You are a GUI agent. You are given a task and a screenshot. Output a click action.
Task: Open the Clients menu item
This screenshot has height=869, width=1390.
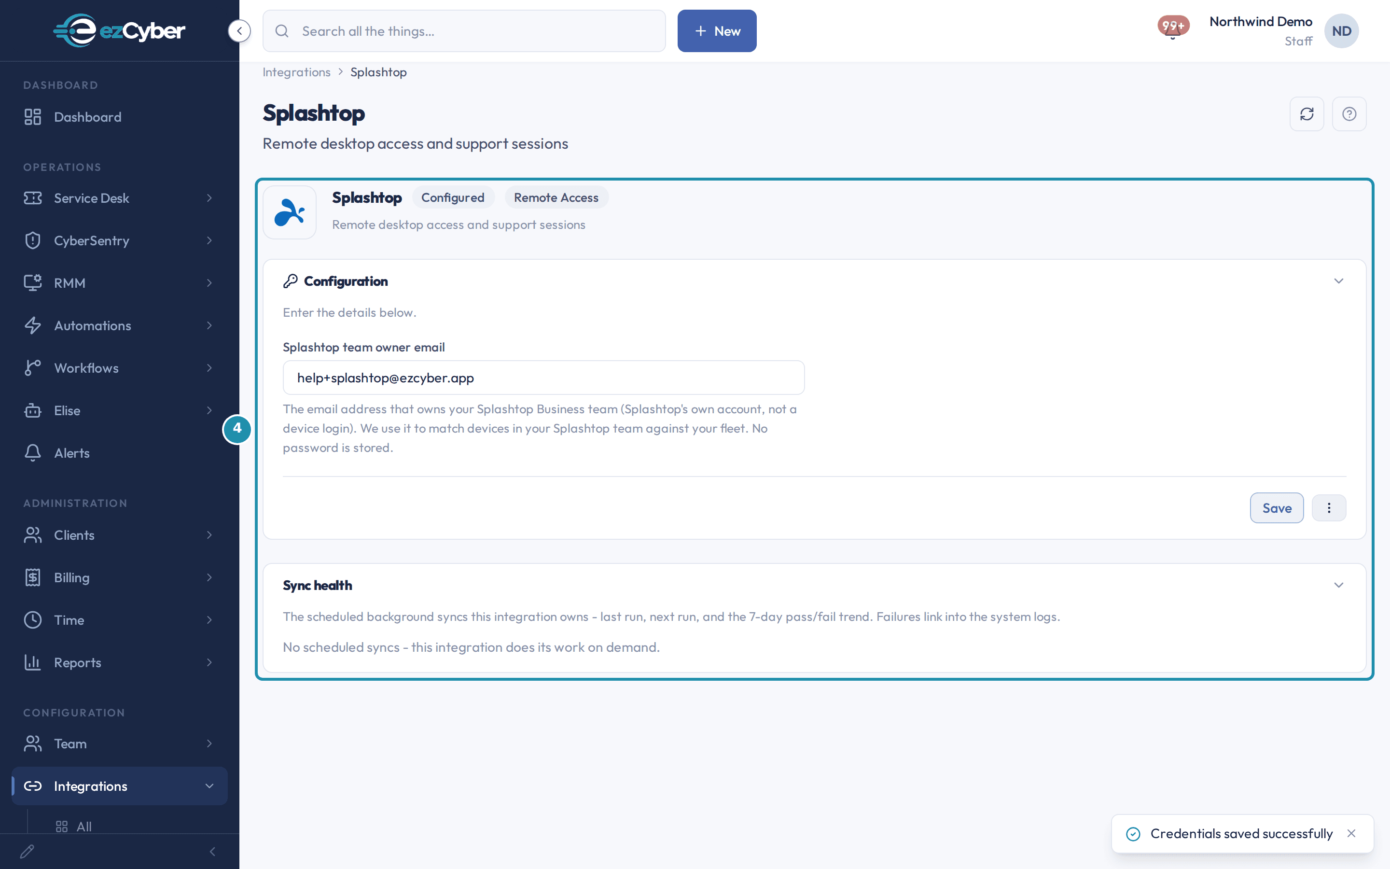click(x=120, y=535)
